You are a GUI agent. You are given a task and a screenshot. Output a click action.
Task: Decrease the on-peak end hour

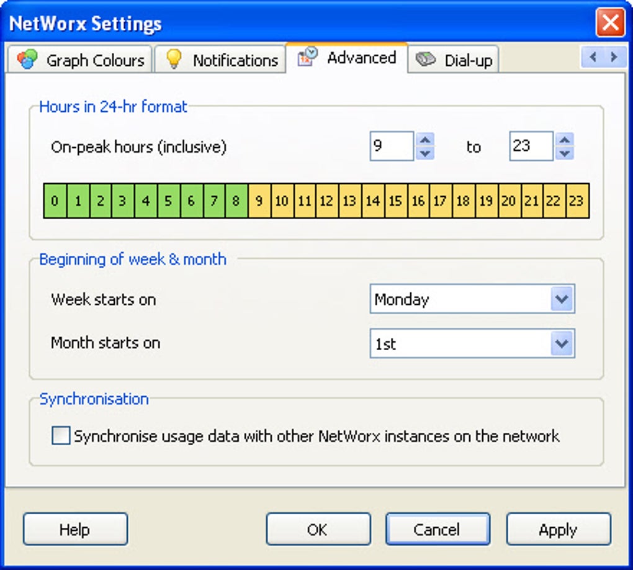pos(565,153)
